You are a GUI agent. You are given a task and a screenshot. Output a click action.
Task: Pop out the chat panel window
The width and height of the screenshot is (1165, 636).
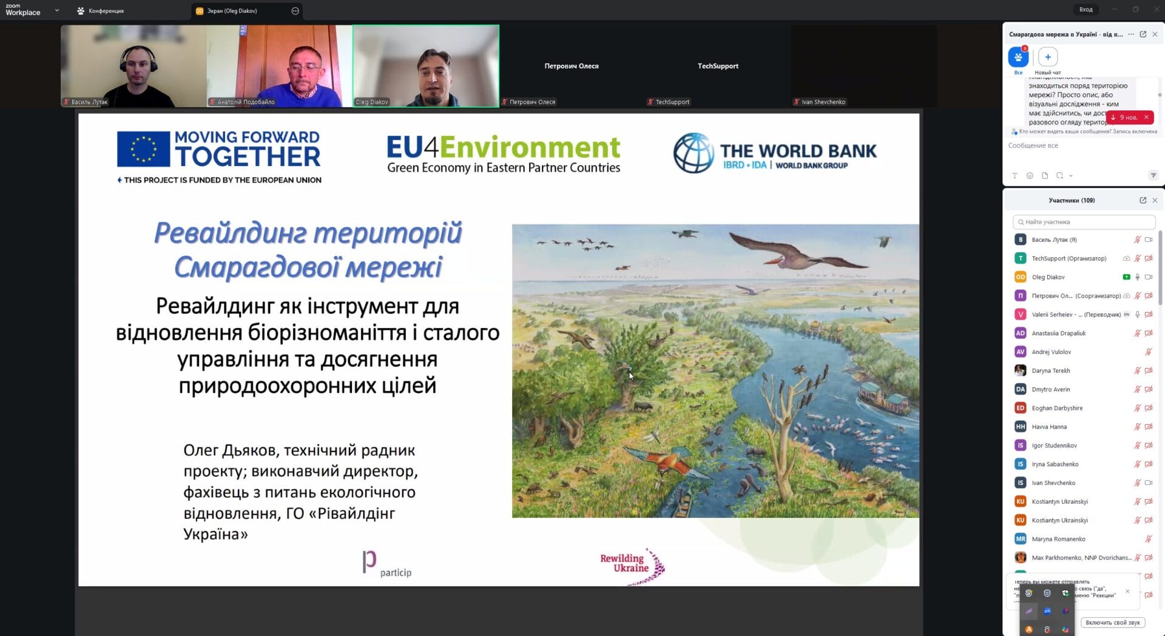[x=1143, y=35]
